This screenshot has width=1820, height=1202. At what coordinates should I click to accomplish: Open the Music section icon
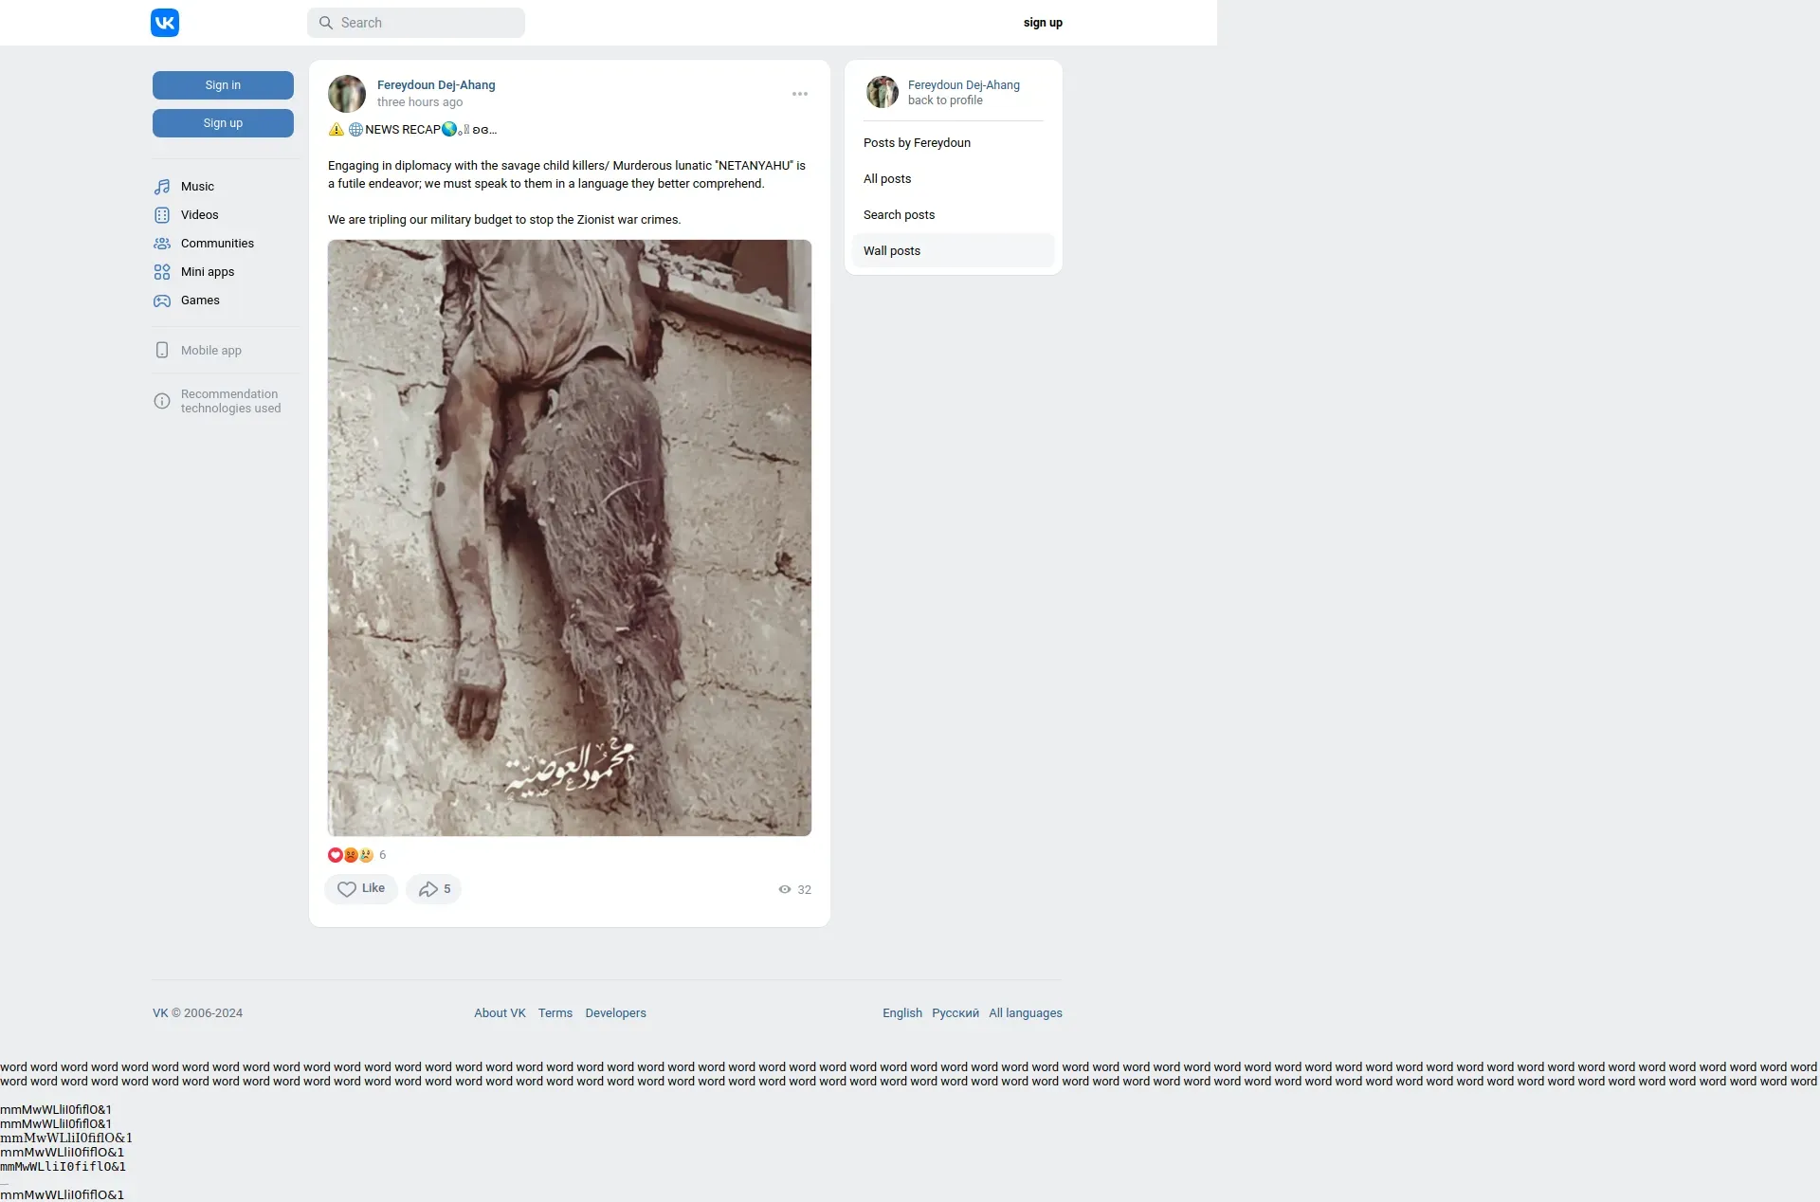[x=162, y=187]
